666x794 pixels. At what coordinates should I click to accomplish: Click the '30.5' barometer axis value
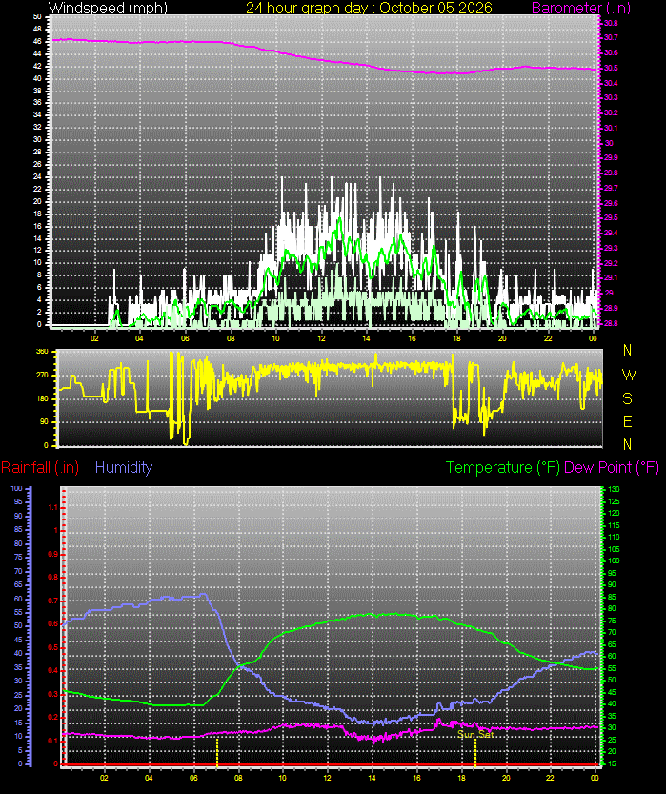611,68
